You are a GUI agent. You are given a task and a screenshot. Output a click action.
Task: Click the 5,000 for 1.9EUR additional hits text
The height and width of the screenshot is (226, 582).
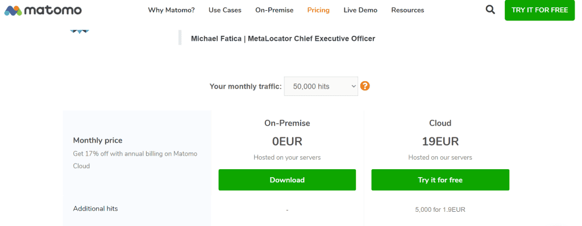pyautogui.click(x=440, y=210)
